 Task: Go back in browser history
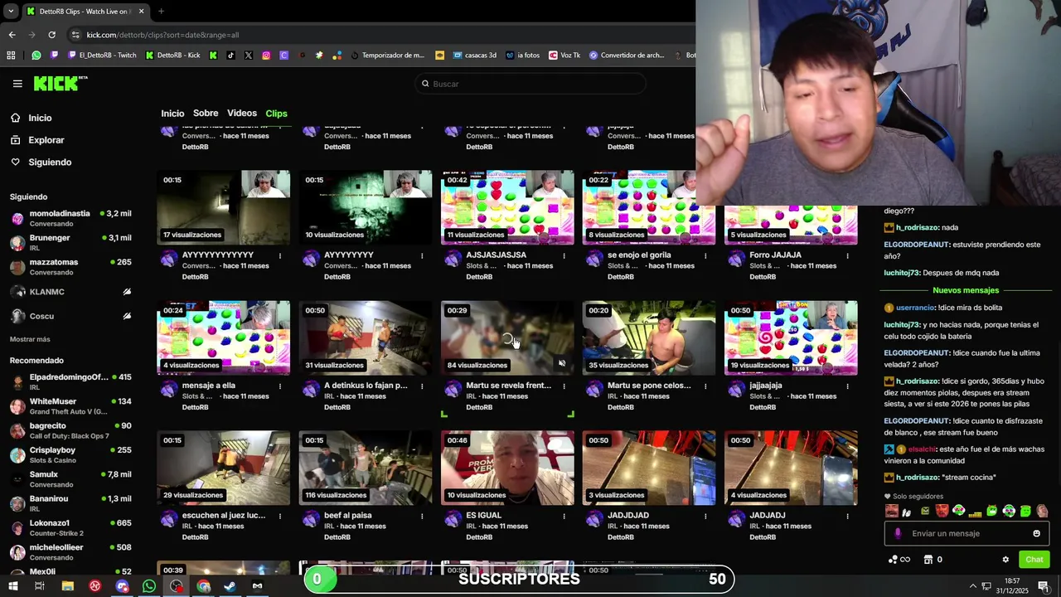pos(12,35)
